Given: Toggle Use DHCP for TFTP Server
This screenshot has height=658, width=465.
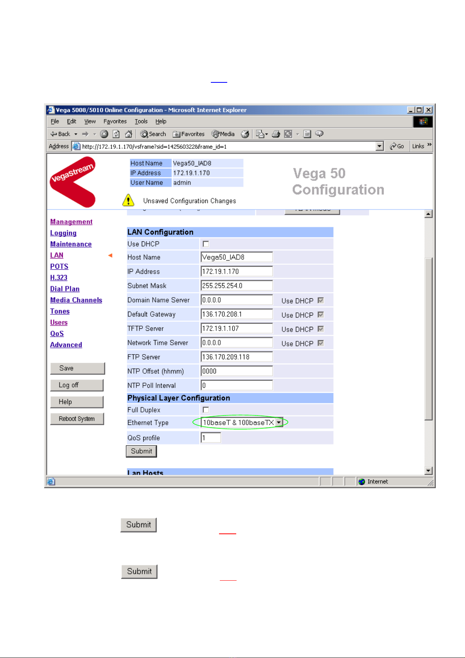Looking at the screenshot, I should pos(321,329).
